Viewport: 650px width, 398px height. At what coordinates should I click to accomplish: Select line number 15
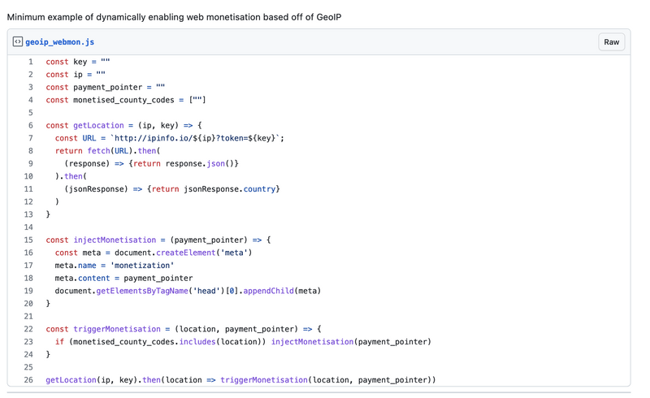point(28,240)
